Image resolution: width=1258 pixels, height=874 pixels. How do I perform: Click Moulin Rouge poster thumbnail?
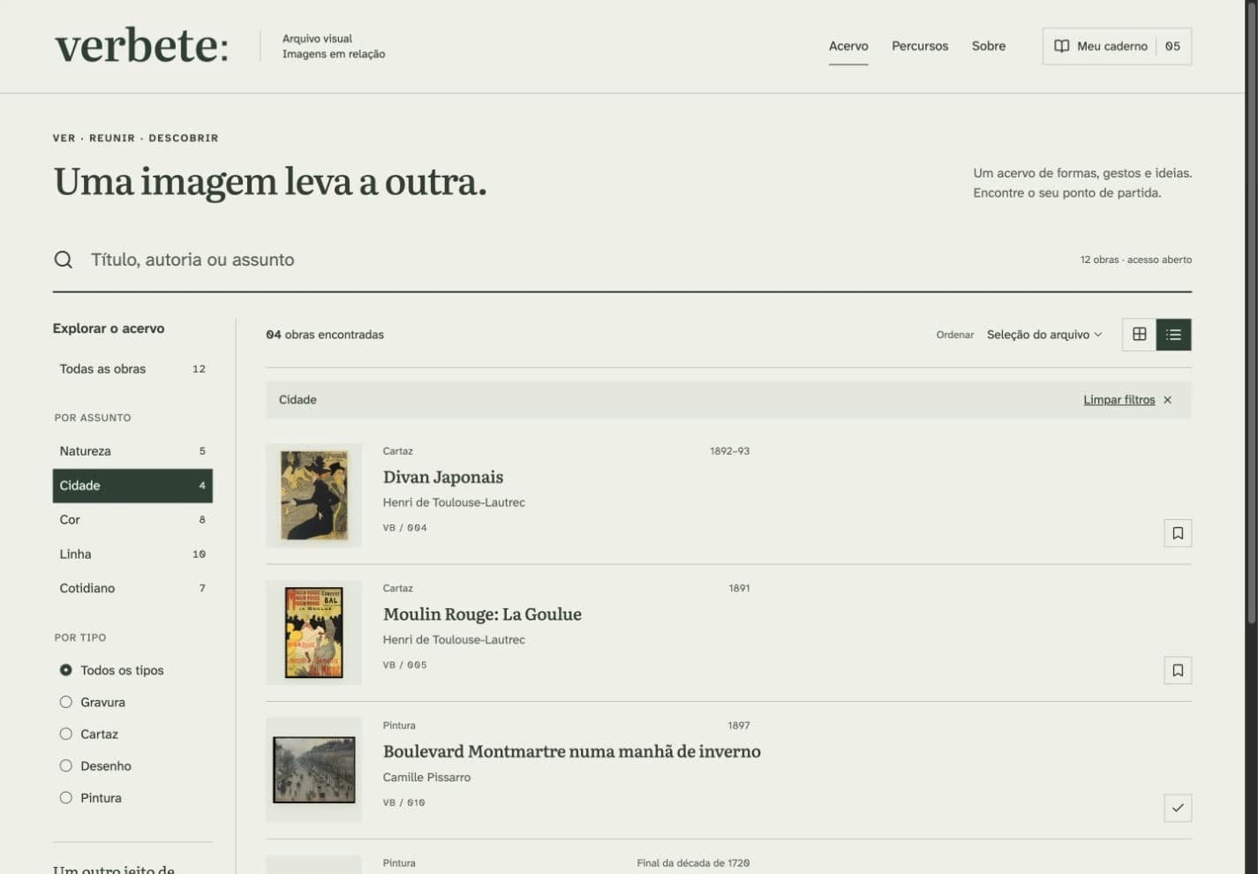coord(314,632)
